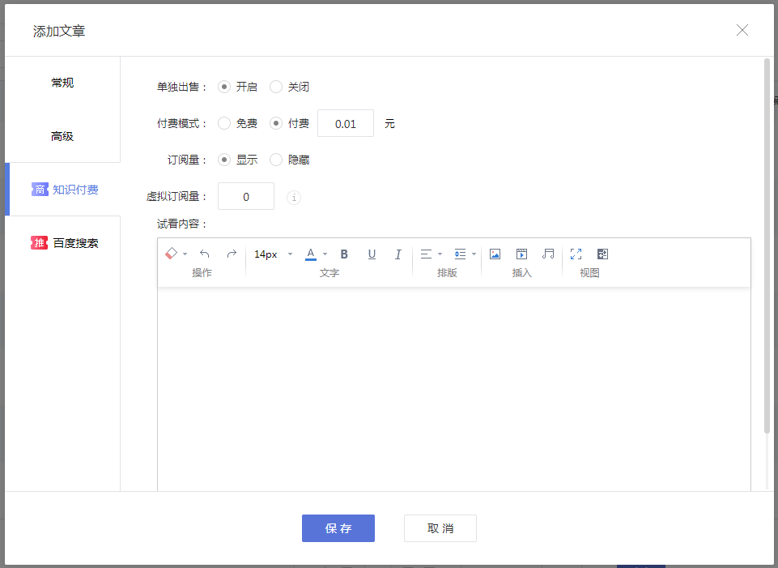Insert an image into trial content
Screen dimensions: 778x568
coord(495,254)
